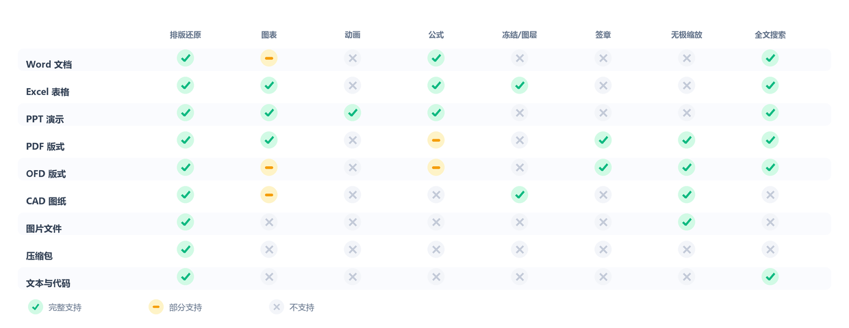Select the PPT 演示 row label

[x=45, y=119]
